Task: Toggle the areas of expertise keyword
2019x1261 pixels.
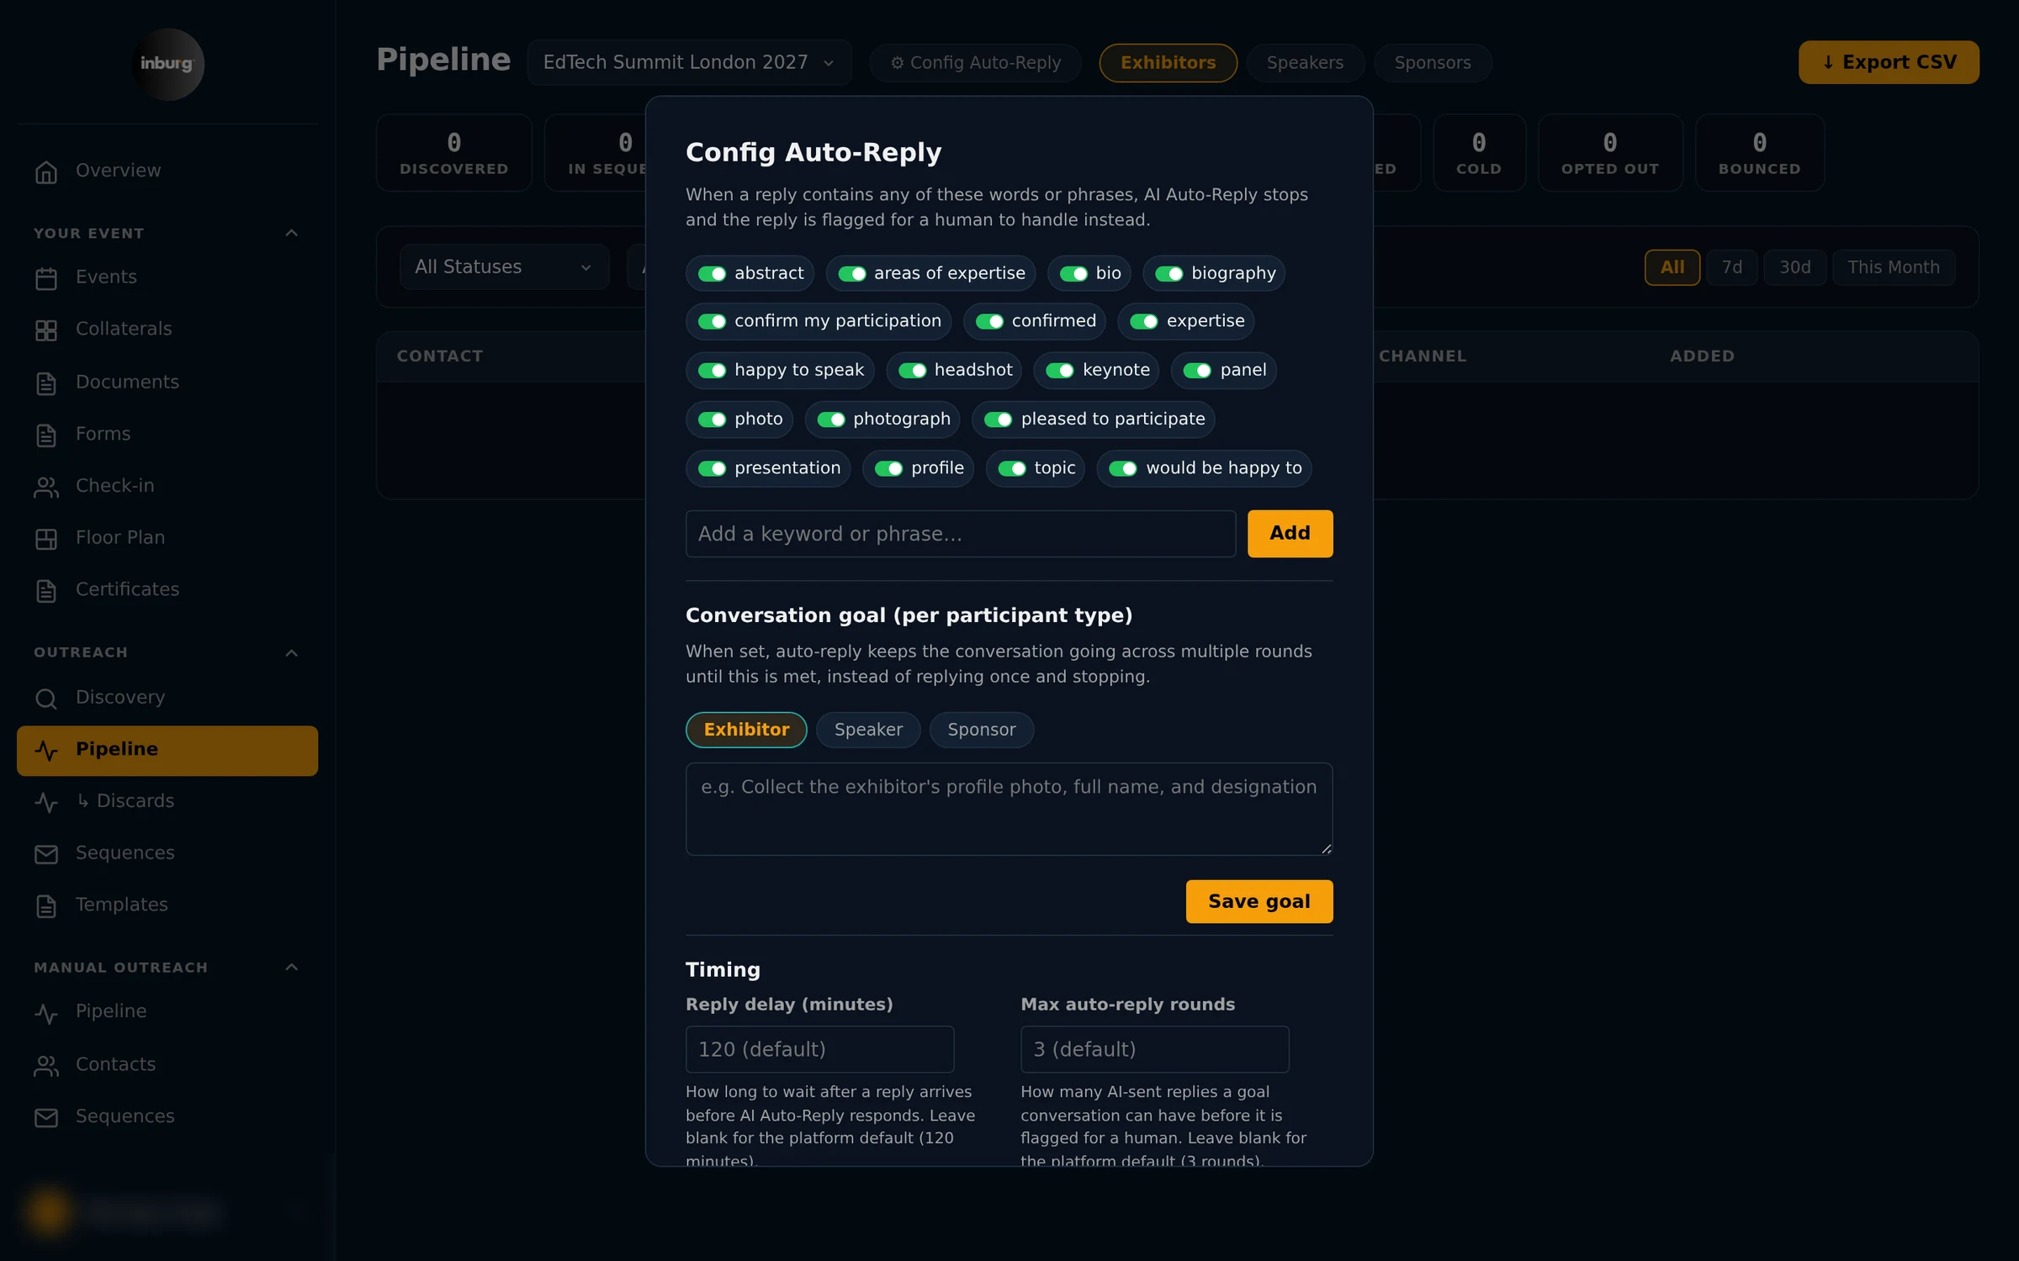Action: 851,274
